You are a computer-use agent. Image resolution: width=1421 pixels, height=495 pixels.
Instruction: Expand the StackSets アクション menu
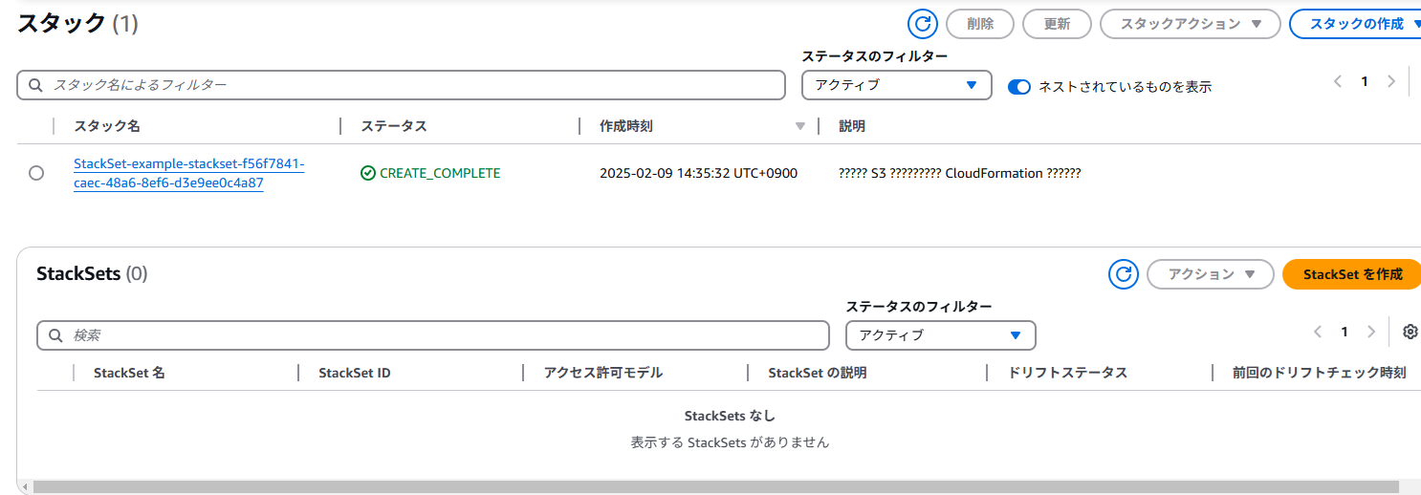click(1210, 274)
